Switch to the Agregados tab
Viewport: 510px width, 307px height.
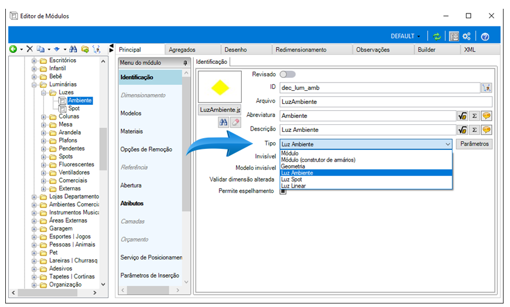[x=193, y=50]
